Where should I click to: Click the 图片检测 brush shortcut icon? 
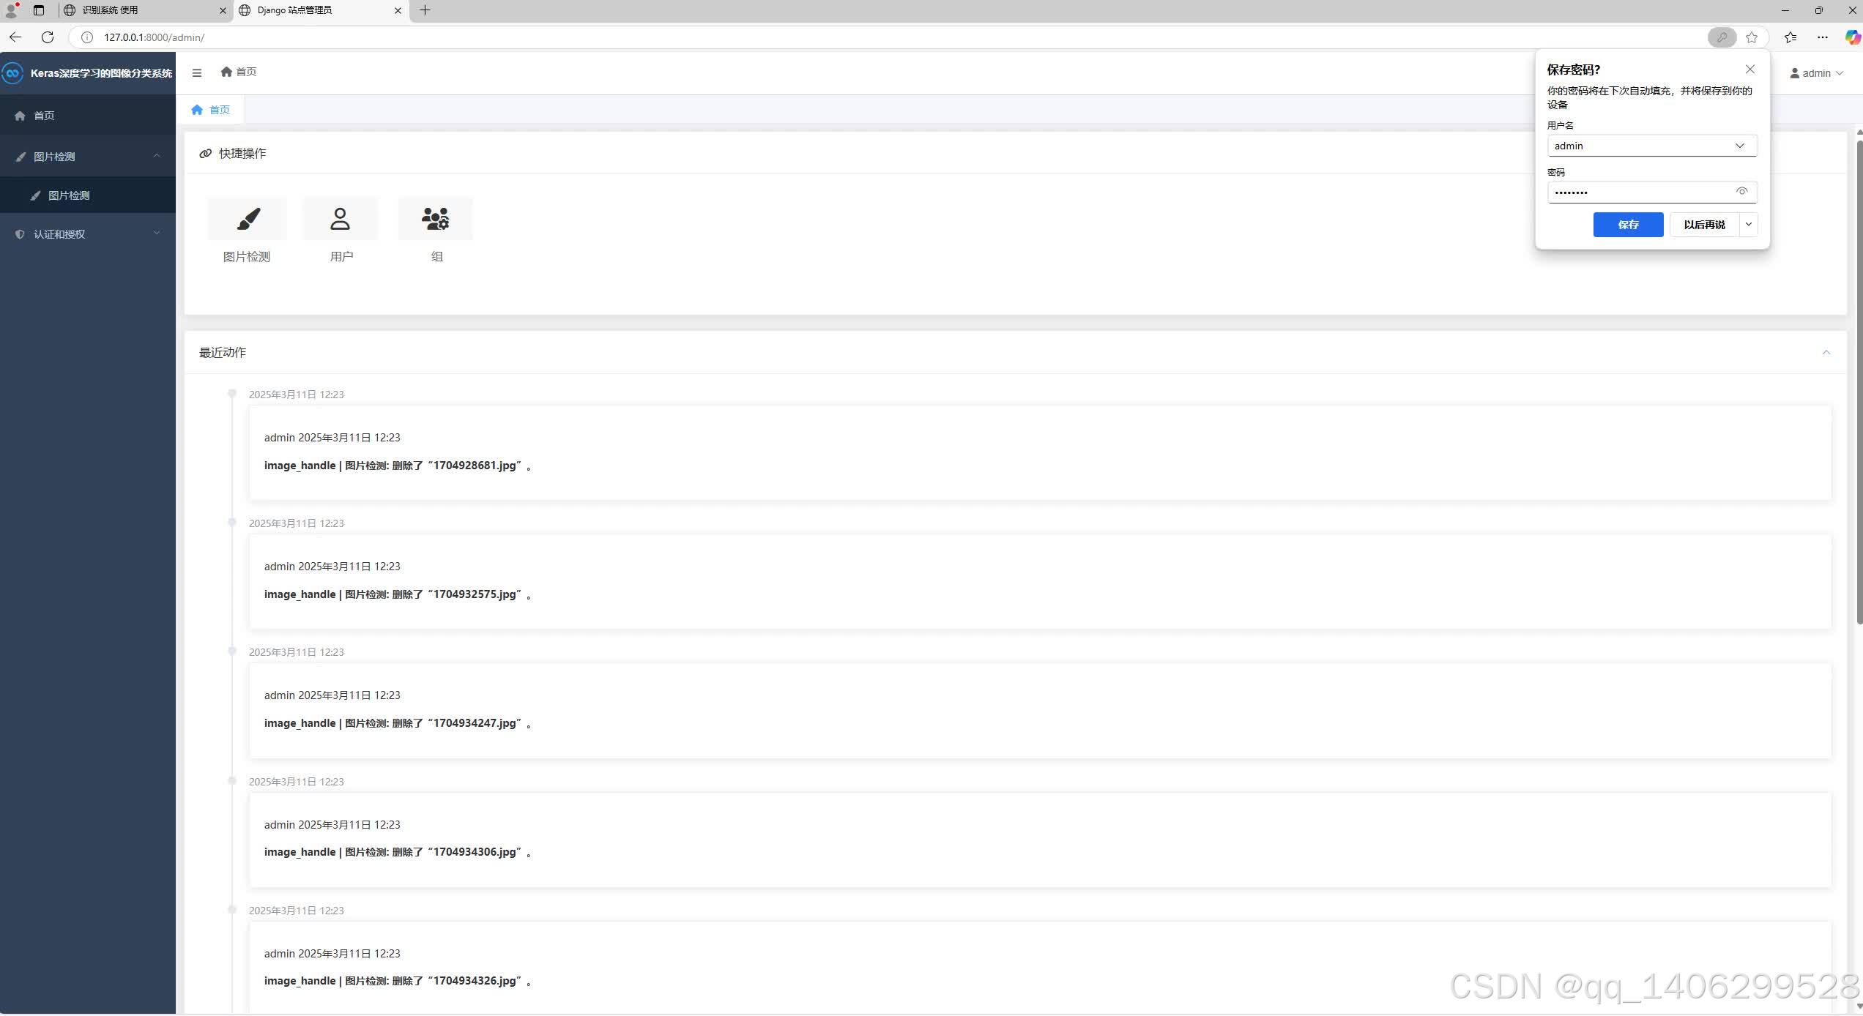[x=248, y=219]
